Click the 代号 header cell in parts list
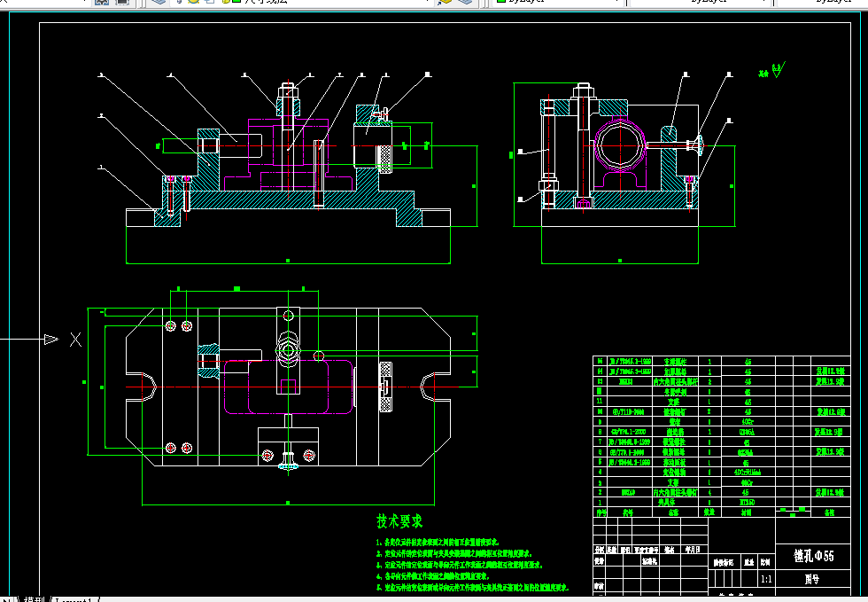This screenshot has width=868, height=602. coord(628,512)
